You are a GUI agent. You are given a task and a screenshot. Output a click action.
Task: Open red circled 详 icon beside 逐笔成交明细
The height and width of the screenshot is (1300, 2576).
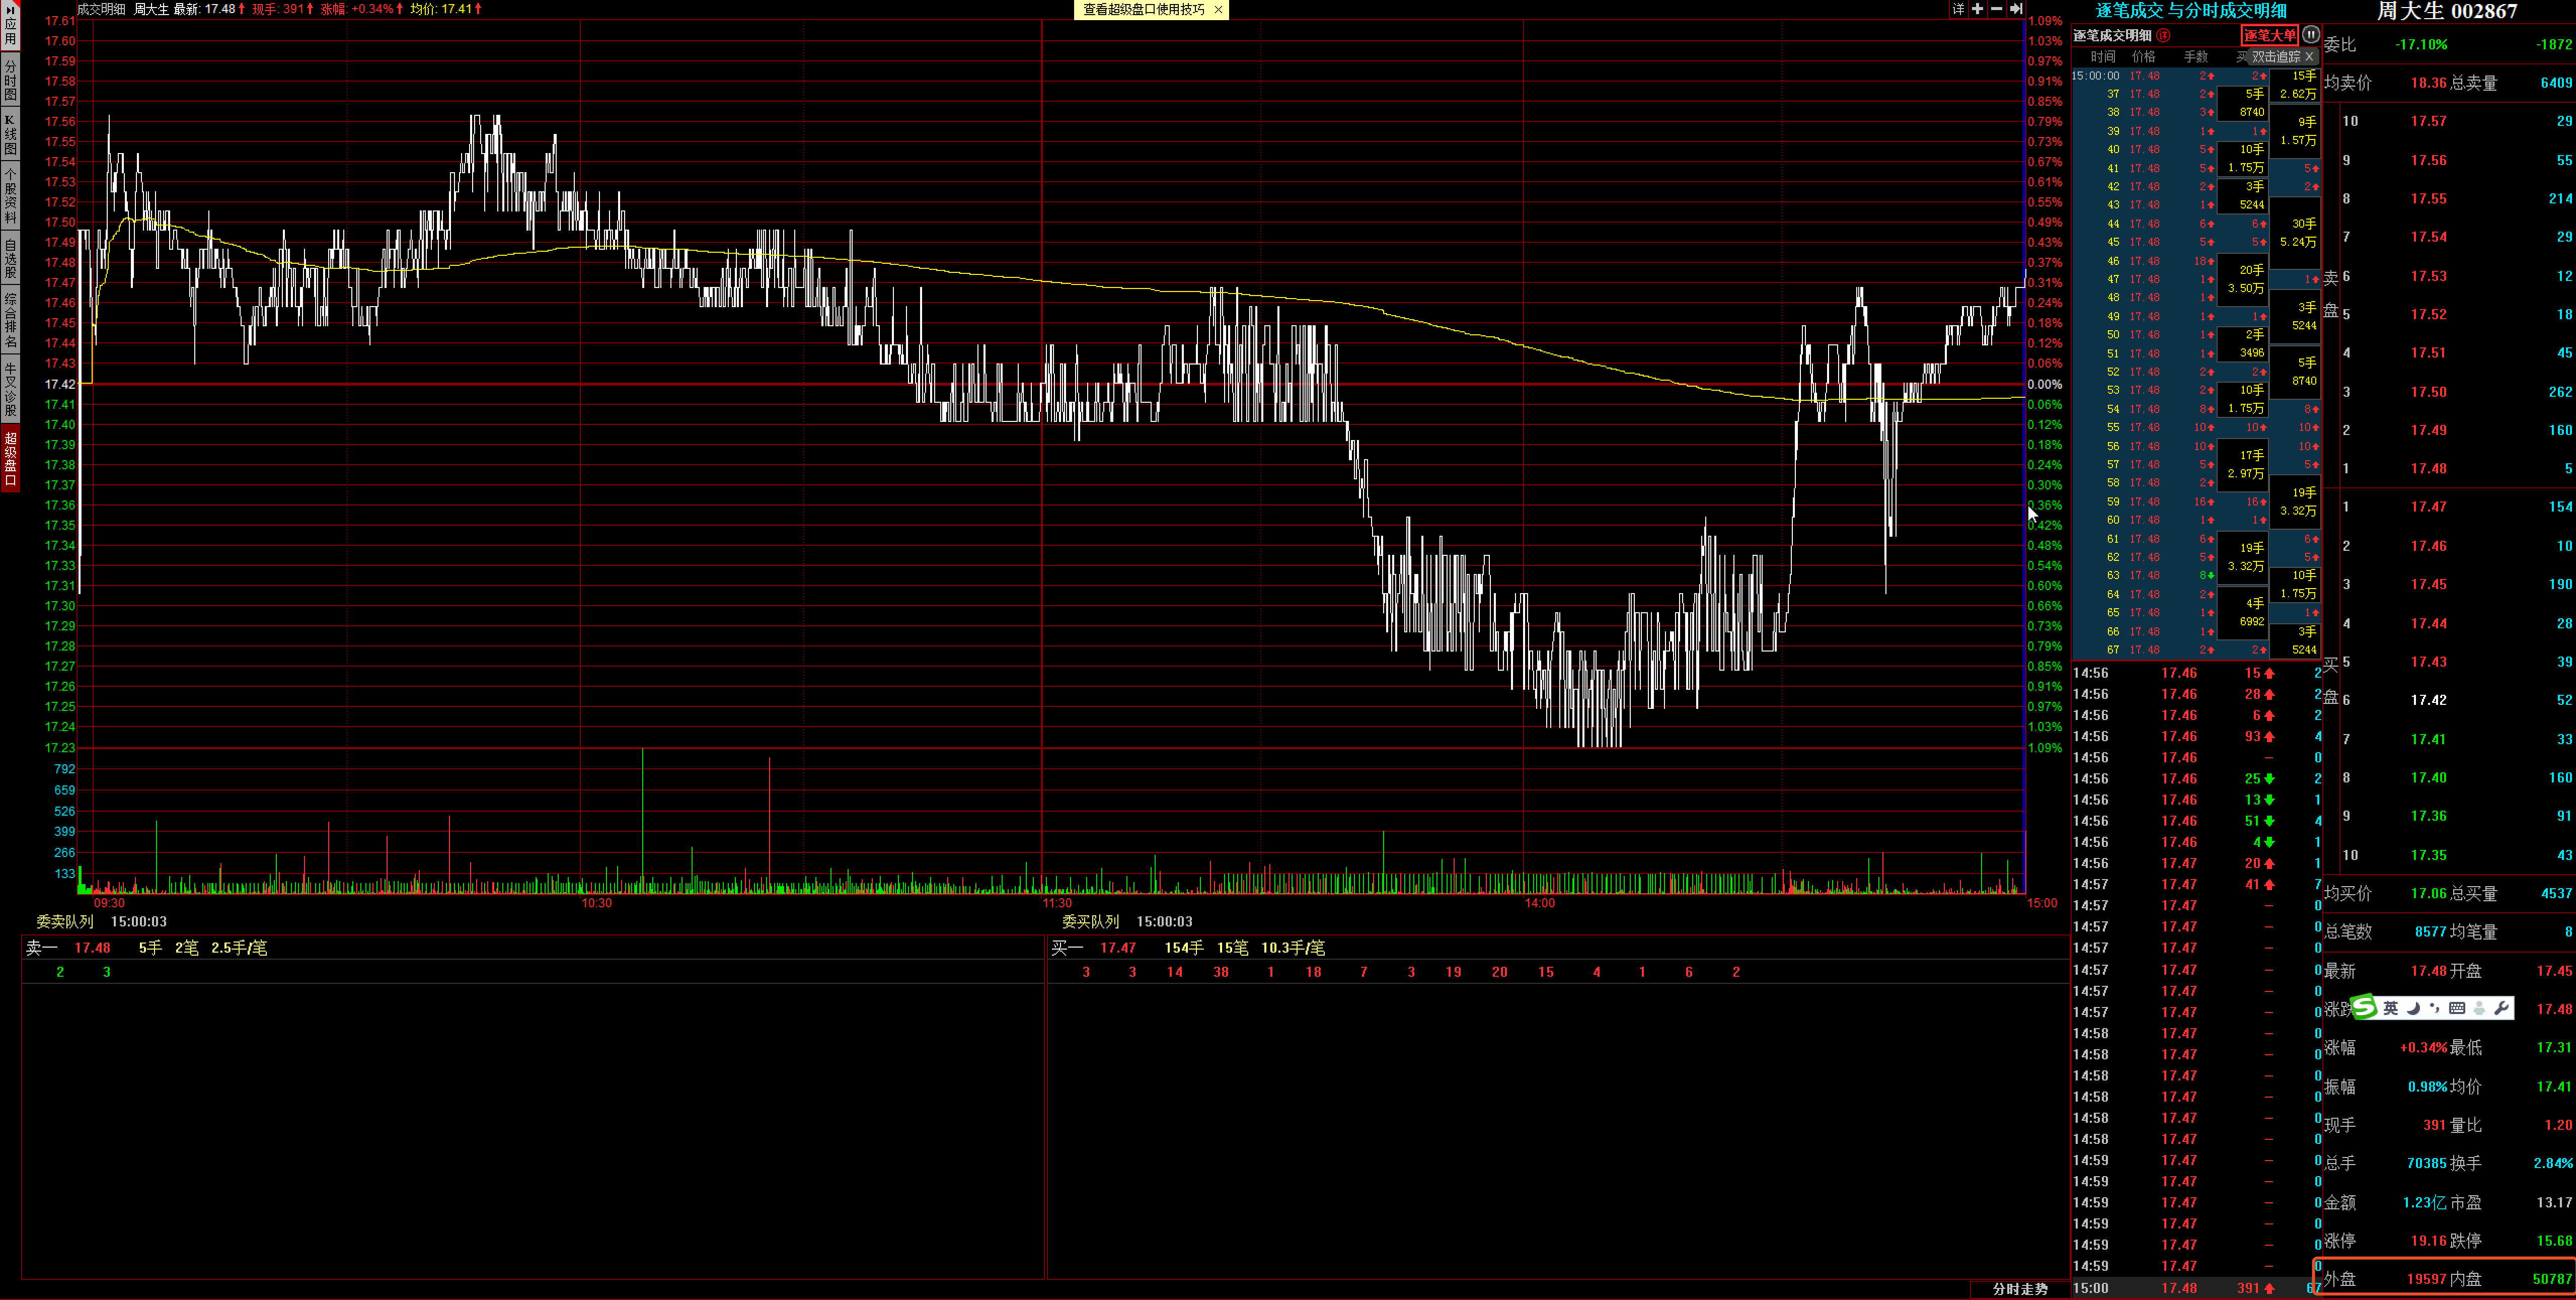click(2164, 35)
